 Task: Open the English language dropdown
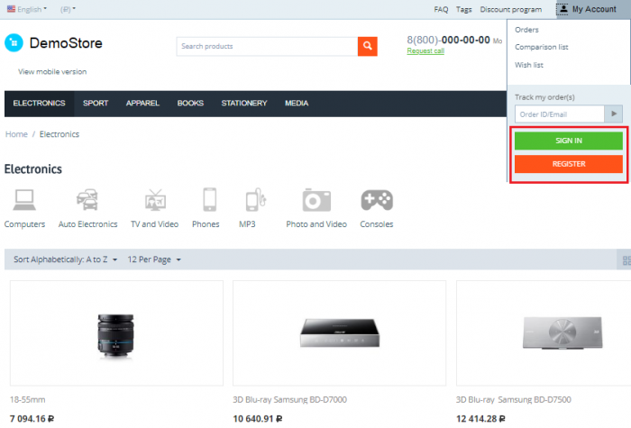[x=27, y=9]
